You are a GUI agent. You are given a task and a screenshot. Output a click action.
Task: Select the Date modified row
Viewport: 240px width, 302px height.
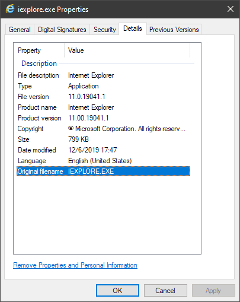point(103,150)
